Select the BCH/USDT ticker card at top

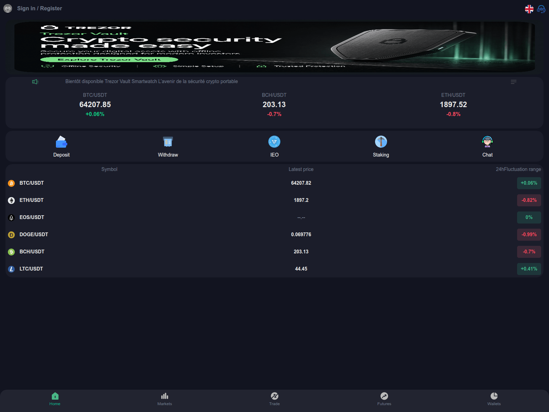[x=274, y=105]
